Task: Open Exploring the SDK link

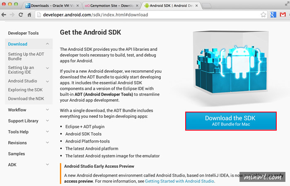Action: [25, 90]
